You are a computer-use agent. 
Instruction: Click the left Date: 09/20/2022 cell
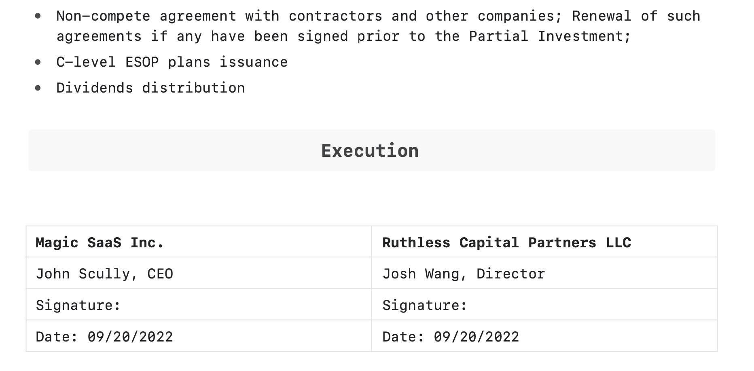pos(199,336)
